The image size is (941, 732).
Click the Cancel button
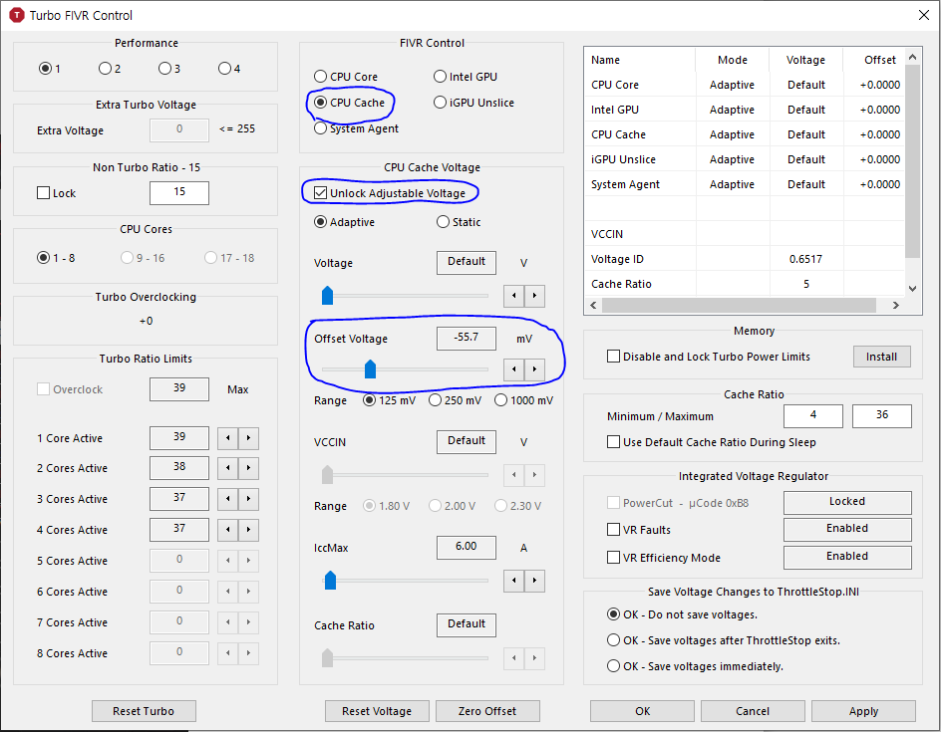[x=753, y=711]
